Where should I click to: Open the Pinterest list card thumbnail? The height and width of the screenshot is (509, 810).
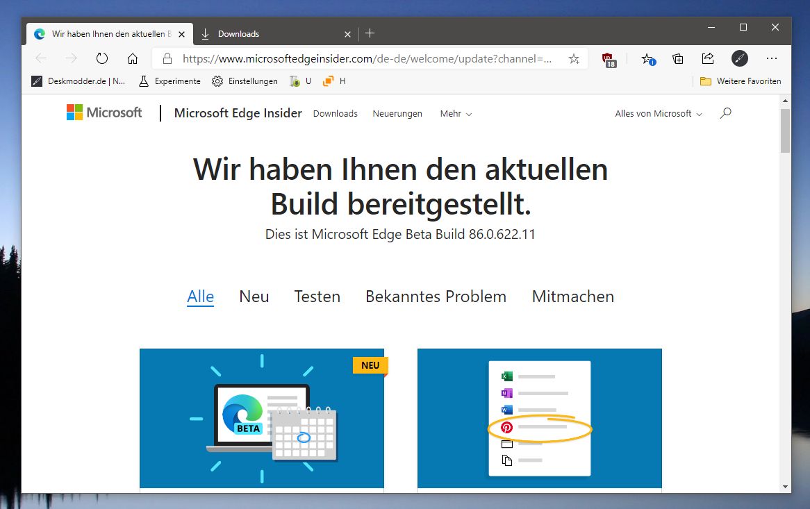click(x=539, y=418)
